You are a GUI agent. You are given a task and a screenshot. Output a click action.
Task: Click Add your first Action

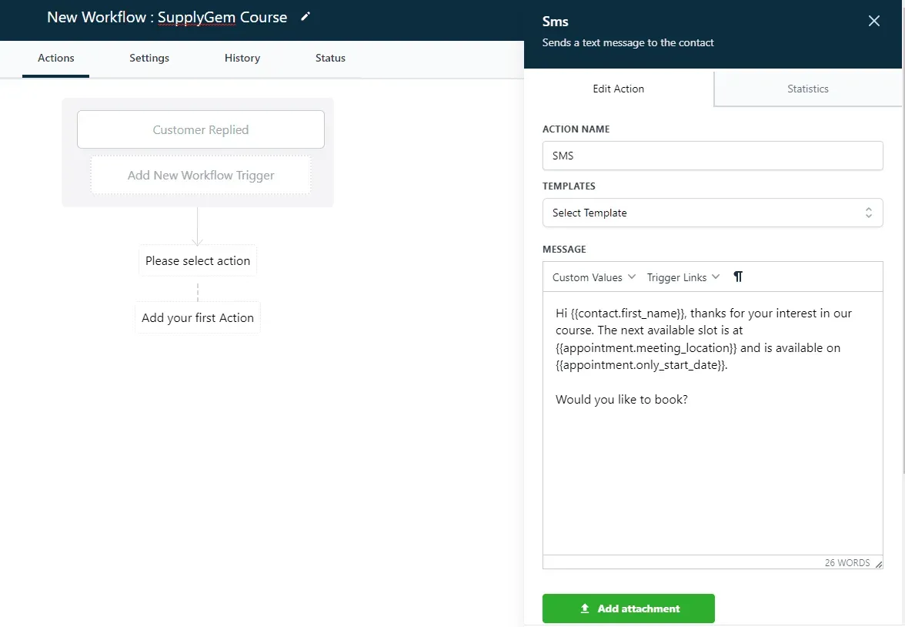pyautogui.click(x=197, y=318)
